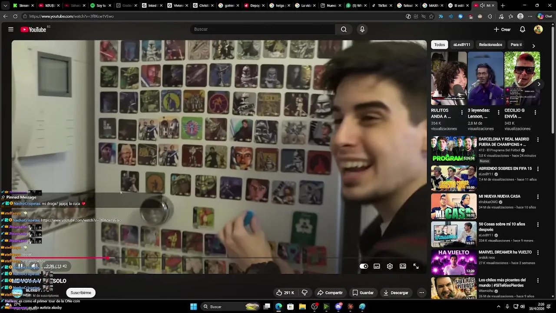Open options for MARVEL DREAMER ha VUELTO
556x313 pixels.
[x=538, y=252]
